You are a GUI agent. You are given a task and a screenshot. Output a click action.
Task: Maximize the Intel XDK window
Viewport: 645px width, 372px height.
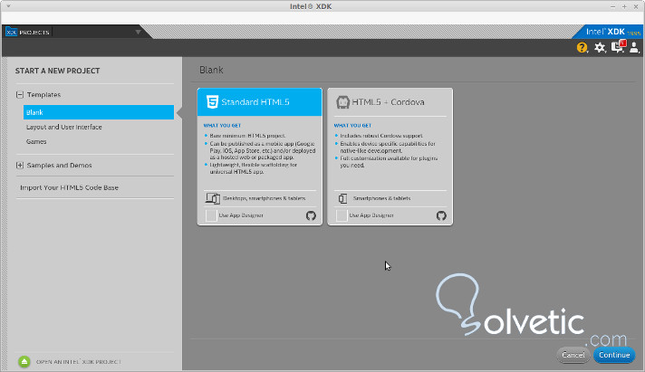tap(624, 6)
